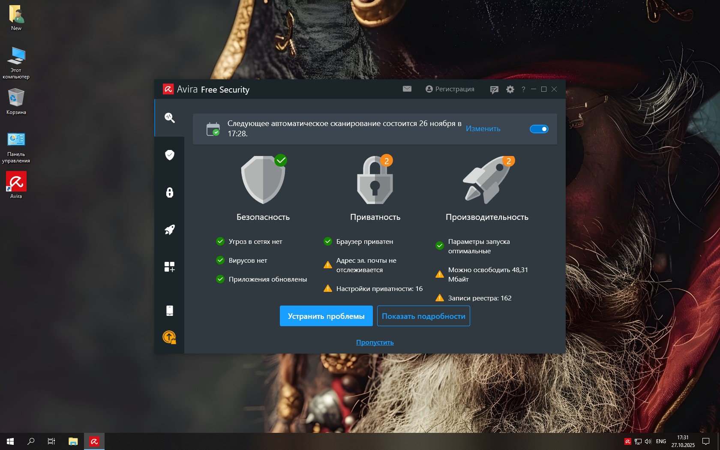This screenshot has width=720, height=450.
Task: Close the Avira Free Security window
Action: pyautogui.click(x=554, y=89)
